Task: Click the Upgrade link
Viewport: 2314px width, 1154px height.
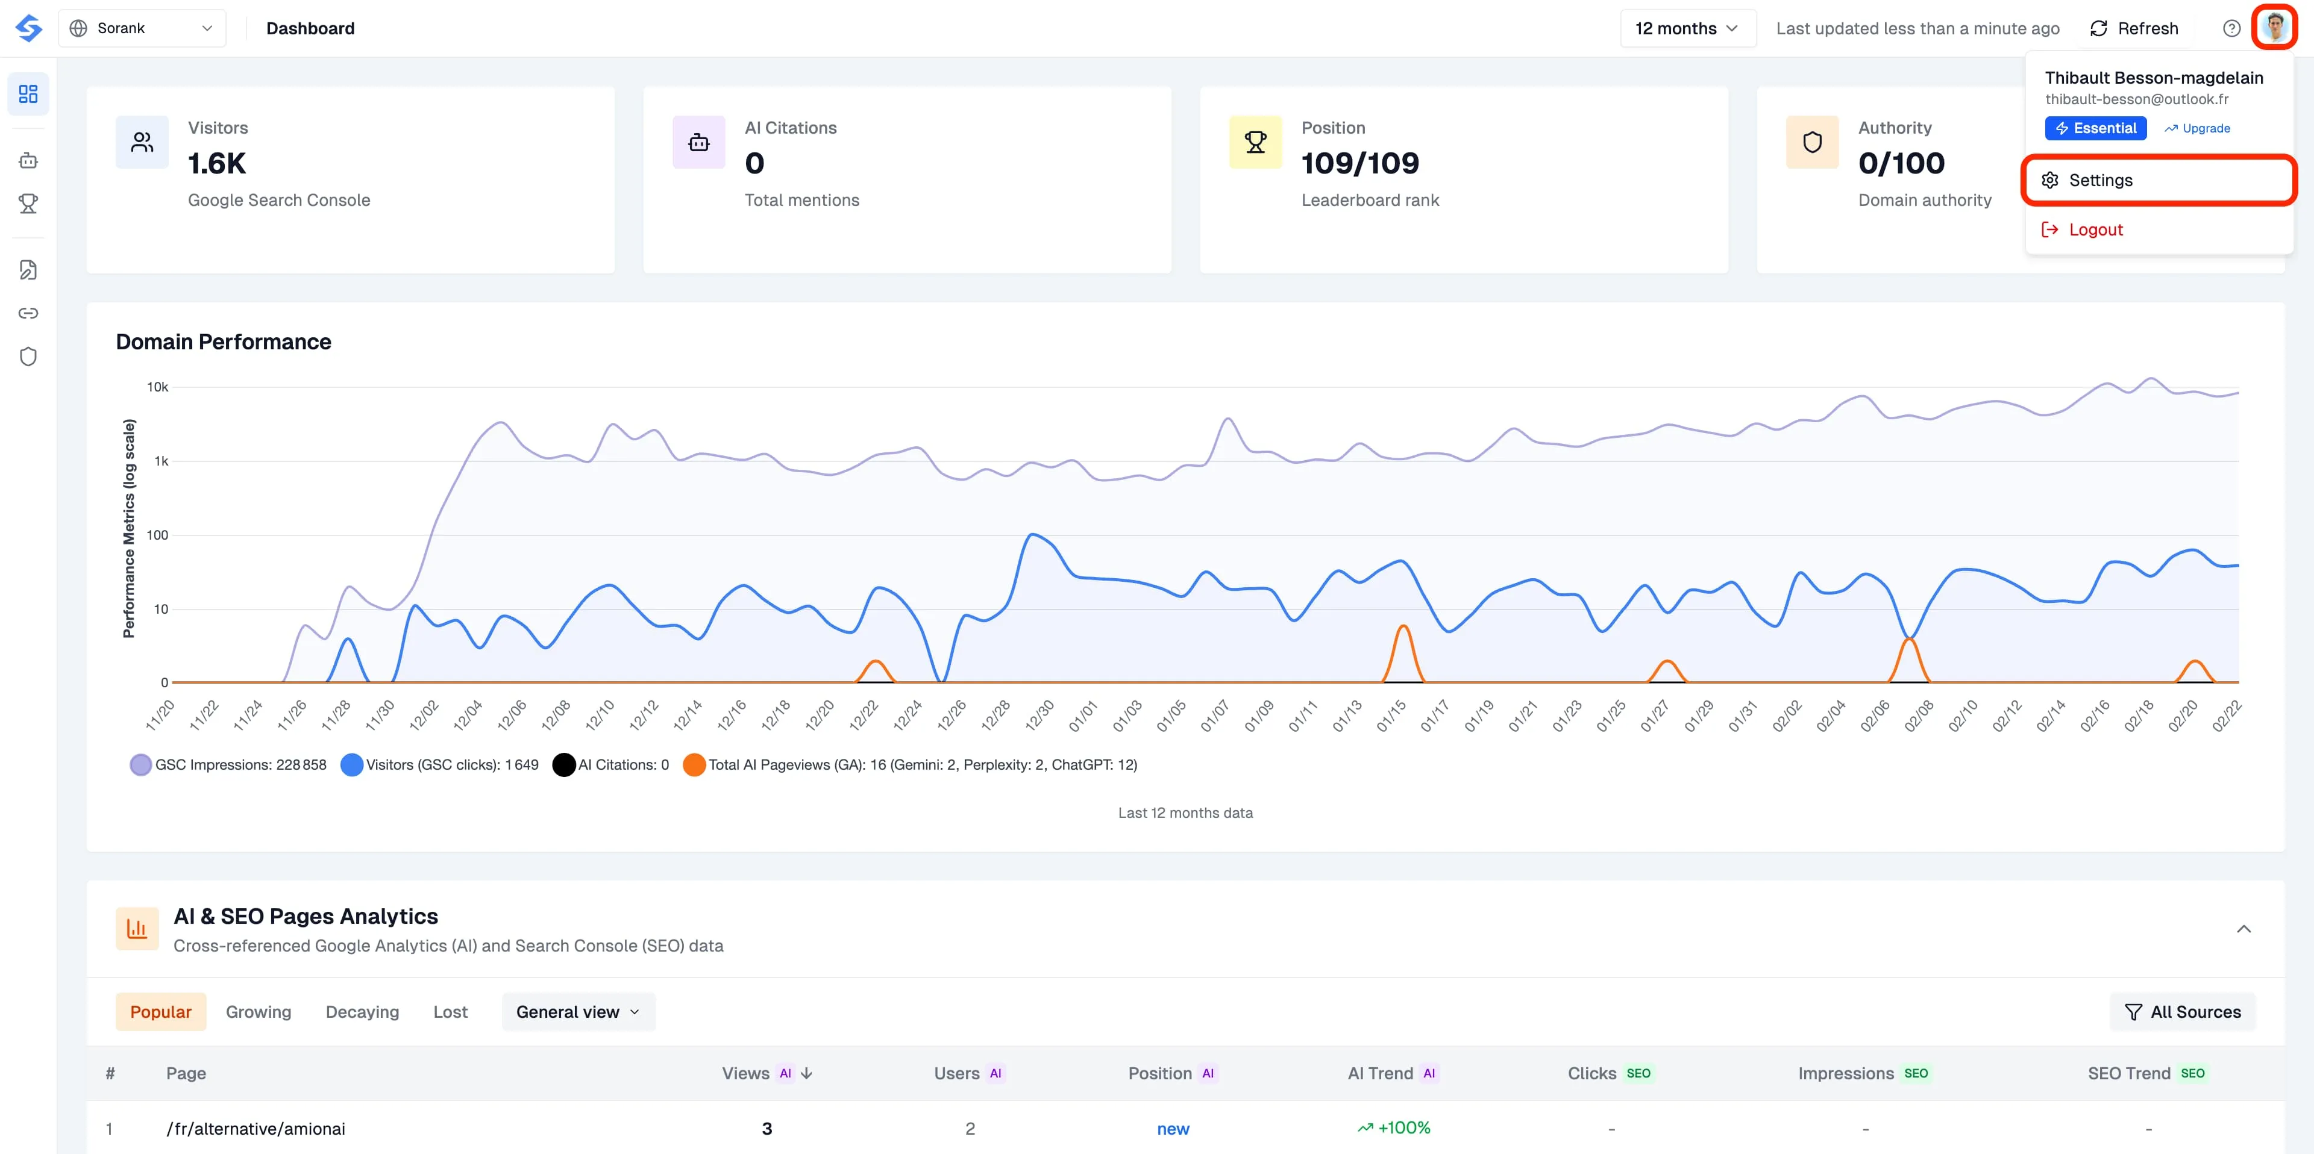Action: [2197, 128]
